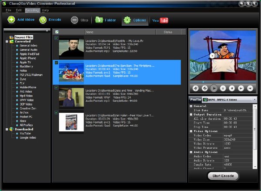Skip to the next frame in the preview
Screen dimensions: 261x191
pyautogui.click(x=241, y=88)
